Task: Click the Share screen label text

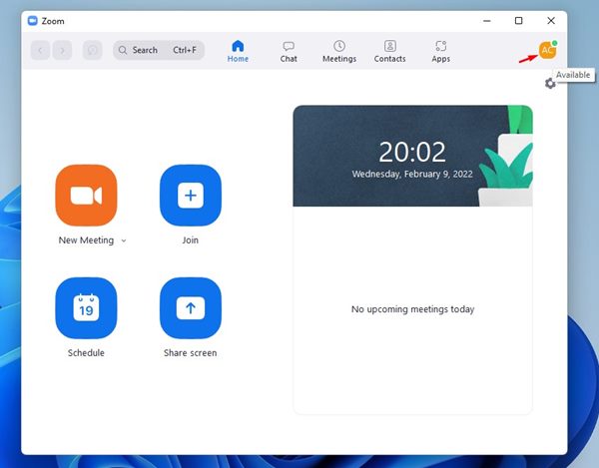Action: (x=191, y=352)
